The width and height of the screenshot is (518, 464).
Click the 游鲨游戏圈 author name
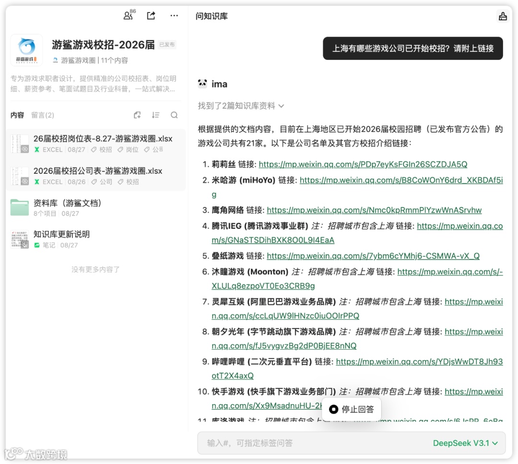click(78, 60)
